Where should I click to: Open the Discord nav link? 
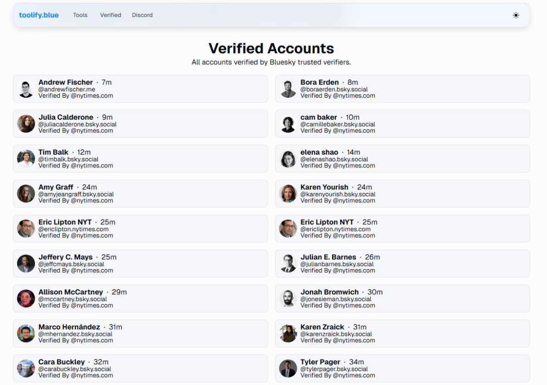[142, 15]
